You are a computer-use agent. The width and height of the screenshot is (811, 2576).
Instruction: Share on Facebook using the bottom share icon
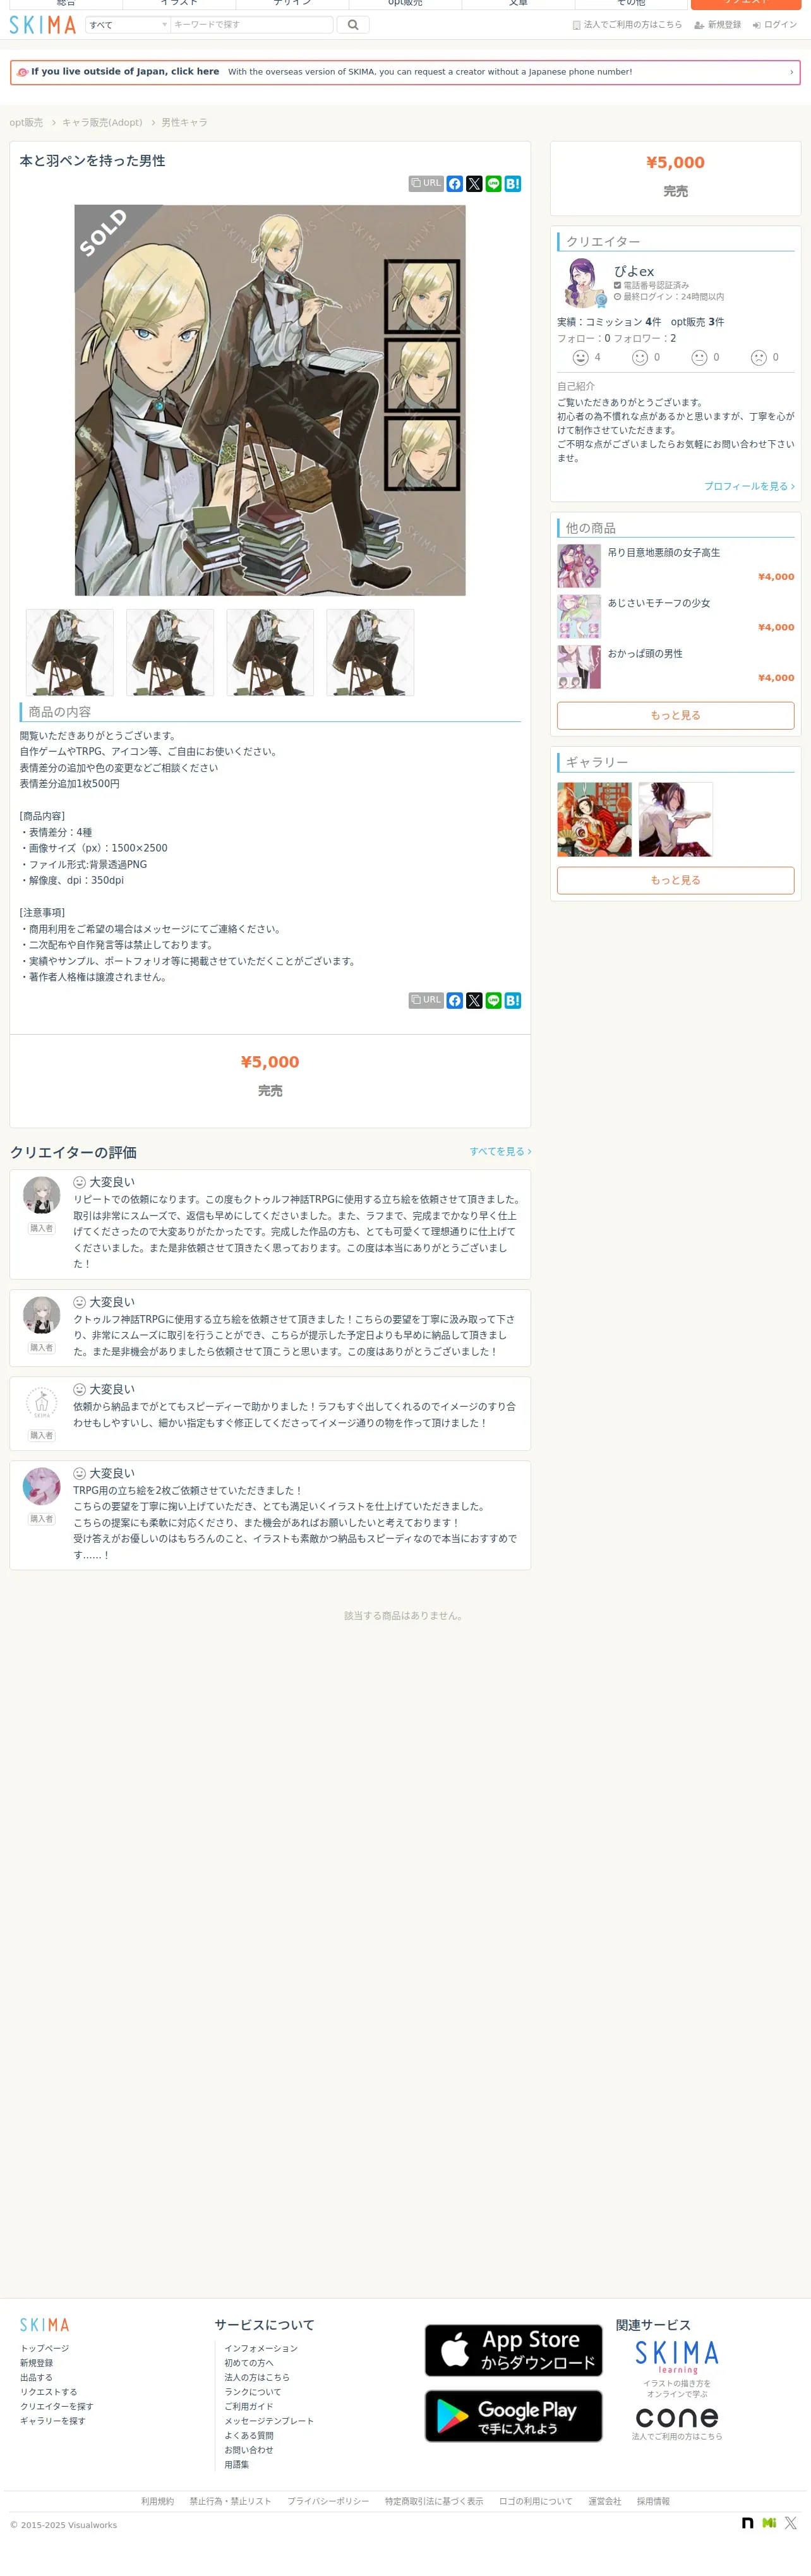[455, 1000]
